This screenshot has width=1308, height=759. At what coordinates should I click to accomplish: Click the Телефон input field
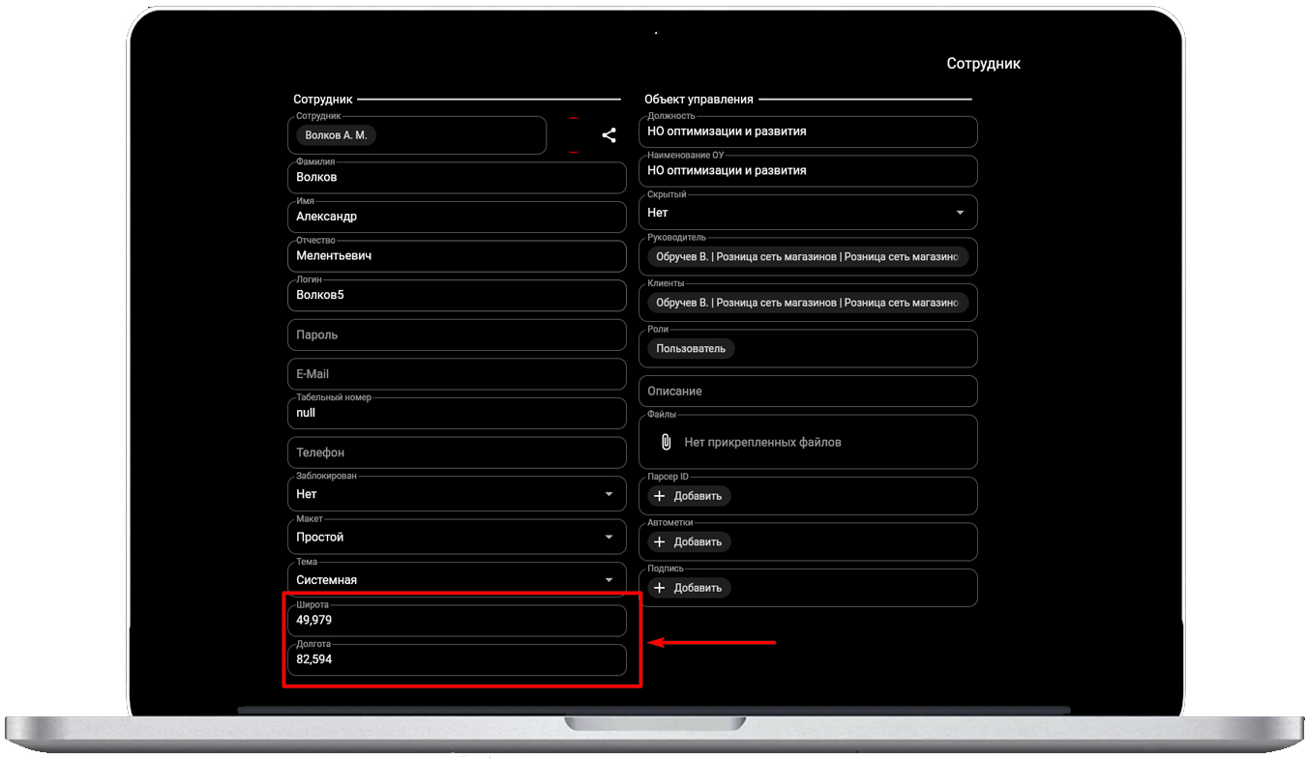point(457,452)
